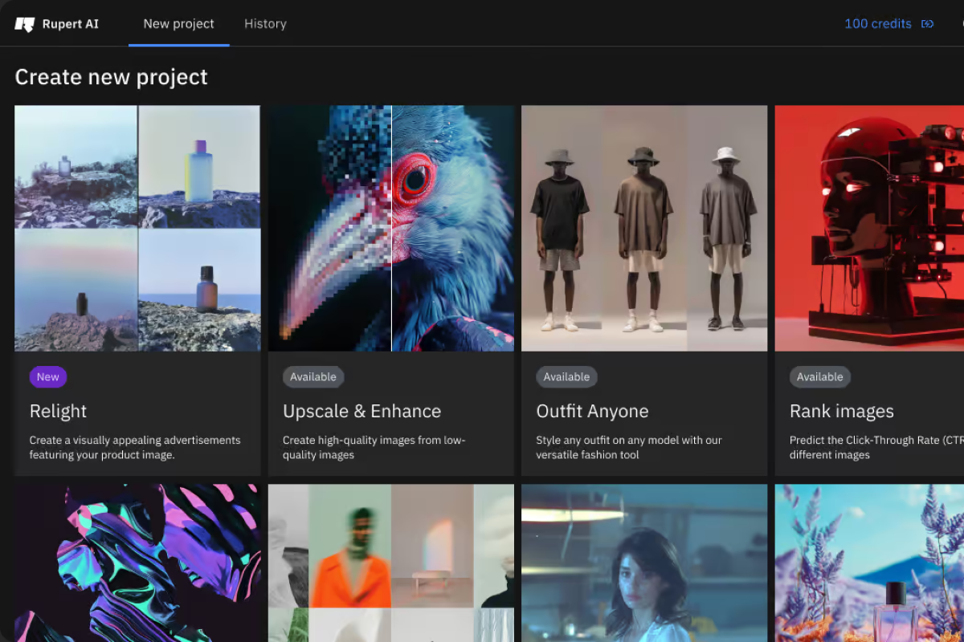Click the credits recharge icon beside 100 credits
This screenshot has width=964, height=642.
pyautogui.click(x=928, y=24)
